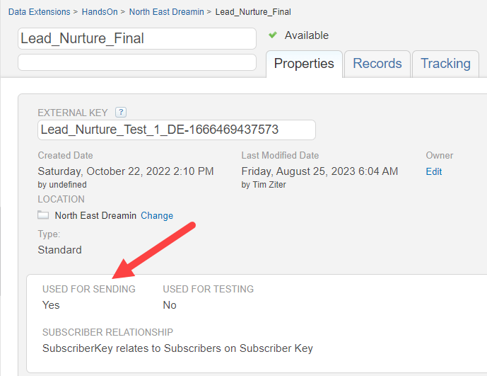
Task: Click the Used for Testing 'No' value
Action: [170, 305]
